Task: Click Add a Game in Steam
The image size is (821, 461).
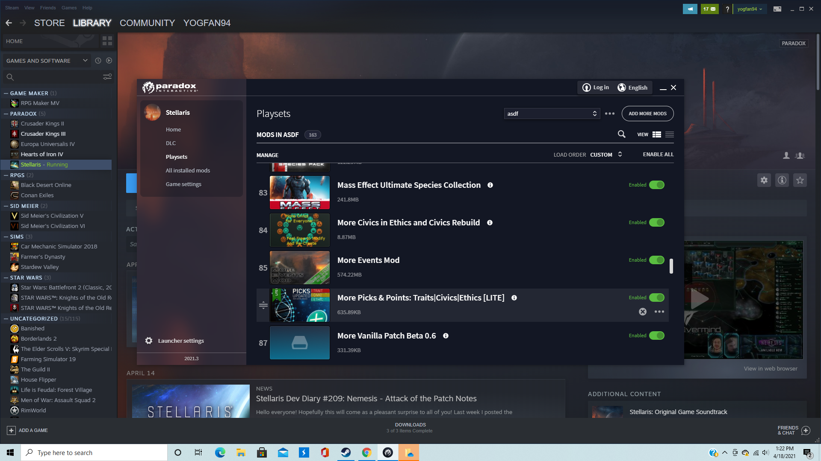Action: pyautogui.click(x=28, y=430)
